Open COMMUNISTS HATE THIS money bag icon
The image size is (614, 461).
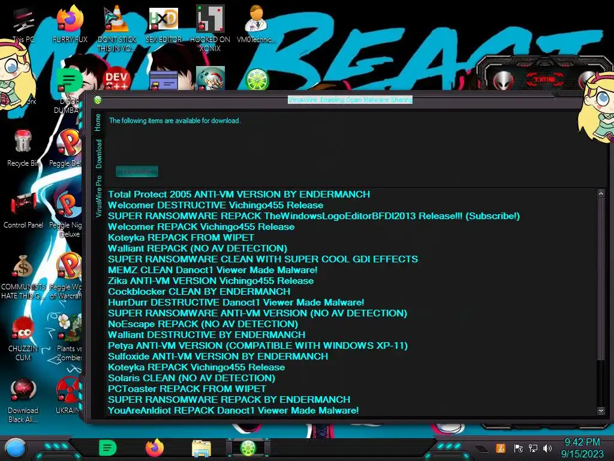[x=23, y=277]
